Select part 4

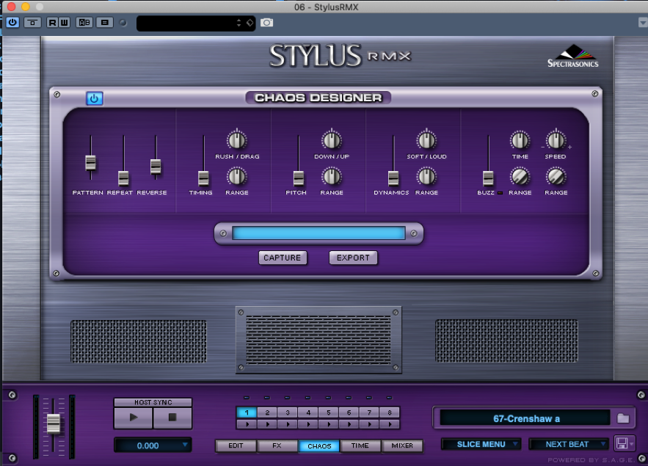pyautogui.click(x=308, y=412)
